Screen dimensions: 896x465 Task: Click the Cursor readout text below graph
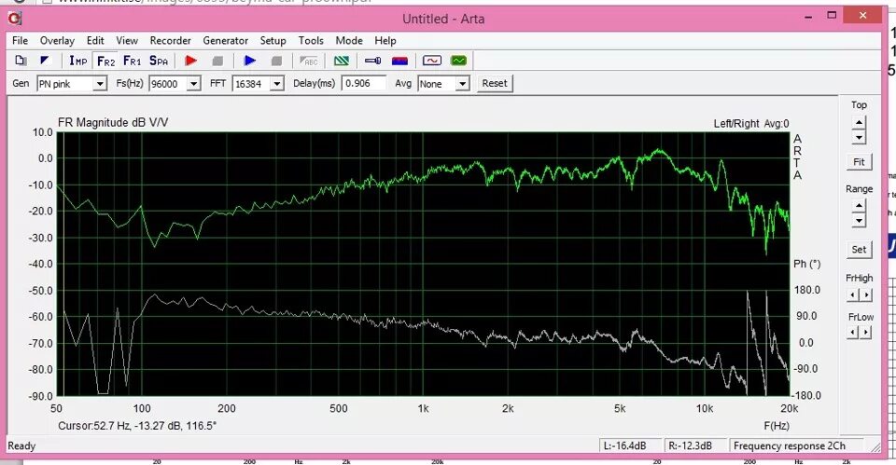[x=137, y=426]
